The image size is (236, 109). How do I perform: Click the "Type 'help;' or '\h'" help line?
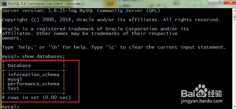pos(114,47)
